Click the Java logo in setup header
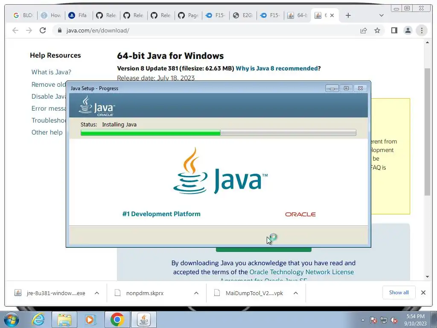This screenshot has width=437, height=328. 97,106
